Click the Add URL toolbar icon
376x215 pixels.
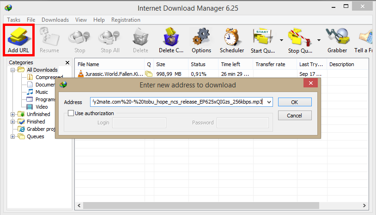(18, 37)
